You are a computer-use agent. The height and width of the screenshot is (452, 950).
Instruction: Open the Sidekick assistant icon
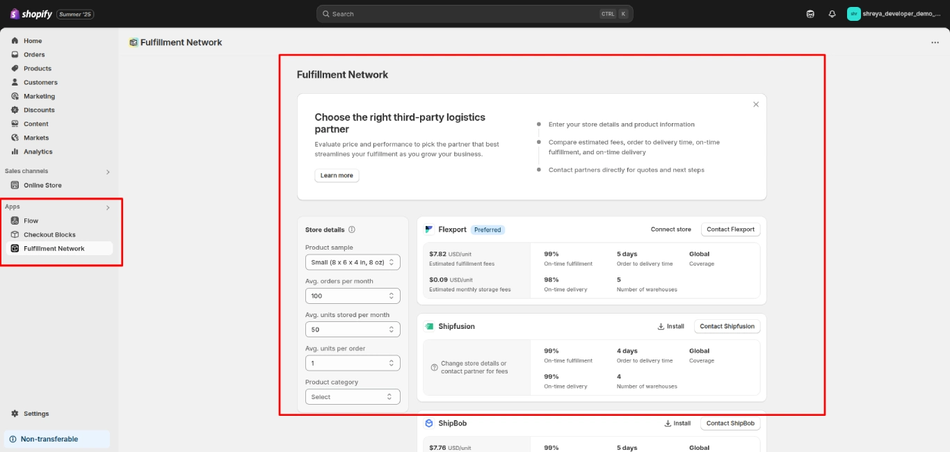pos(810,14)
